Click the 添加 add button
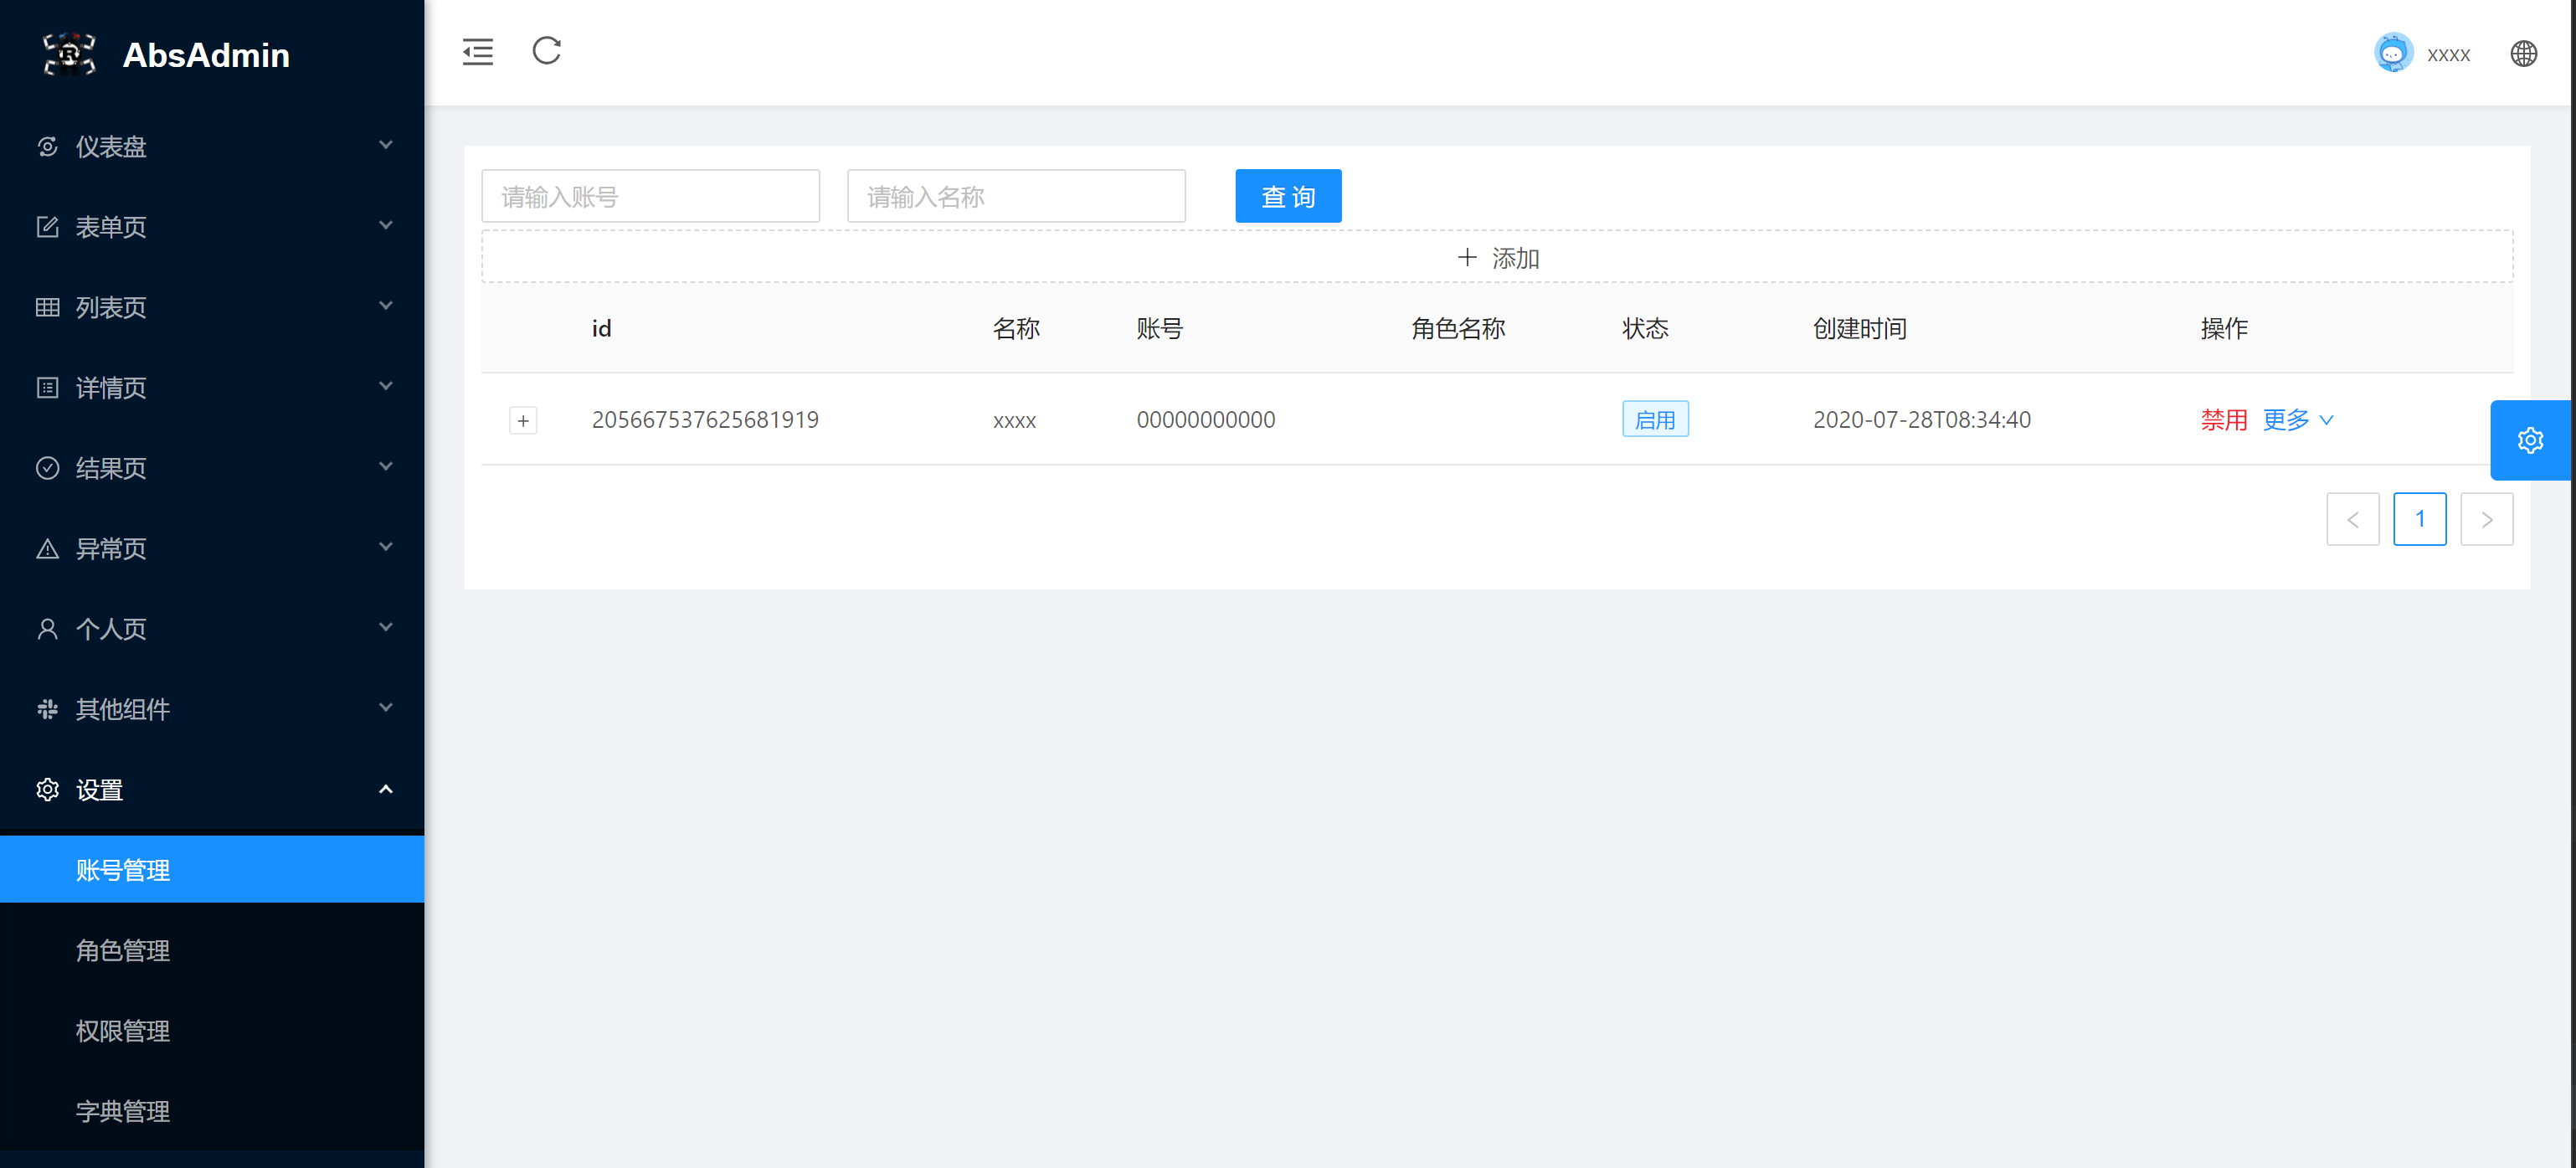The image size is (2576, 1168). pos(1497,258)
